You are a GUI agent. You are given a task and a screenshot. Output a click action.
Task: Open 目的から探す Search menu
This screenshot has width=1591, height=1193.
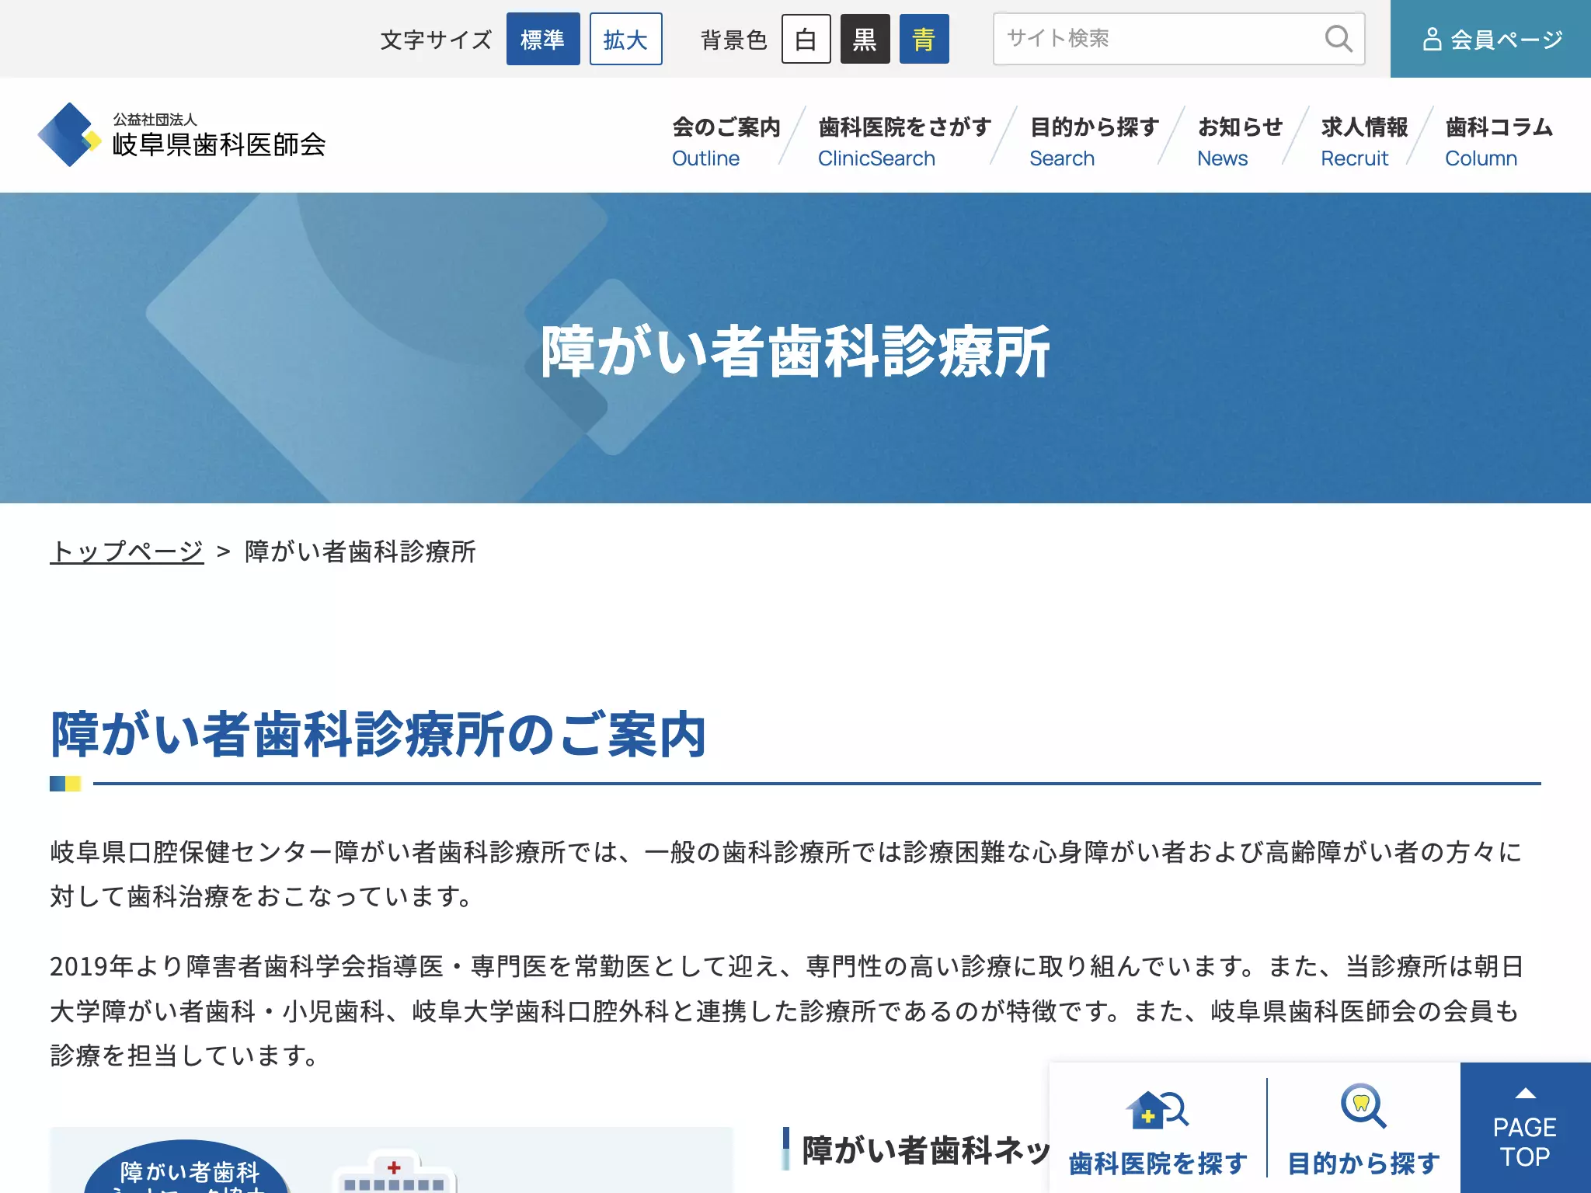pyautogui.click(x=1094, y=141)
